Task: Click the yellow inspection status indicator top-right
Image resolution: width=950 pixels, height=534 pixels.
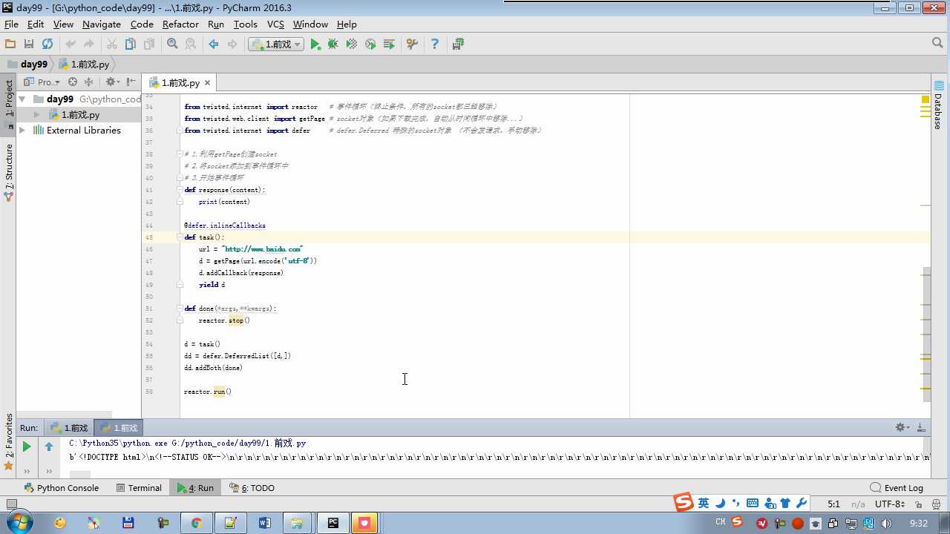Action: [926, 99]
